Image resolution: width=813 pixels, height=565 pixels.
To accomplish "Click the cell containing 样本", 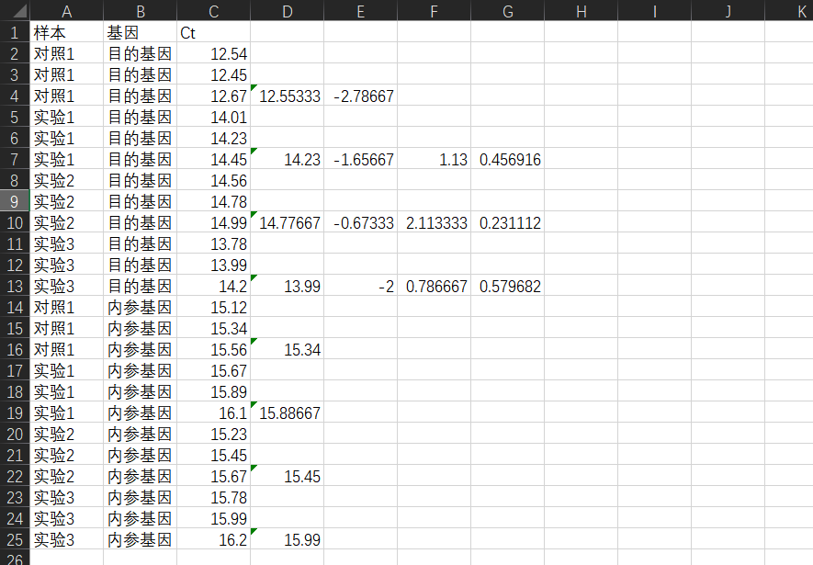I will (66, 31).
